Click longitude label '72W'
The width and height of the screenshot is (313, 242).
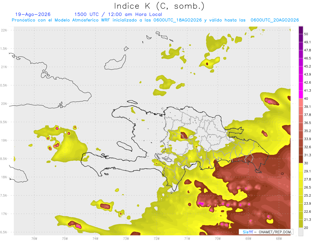[x=156, y=238]
